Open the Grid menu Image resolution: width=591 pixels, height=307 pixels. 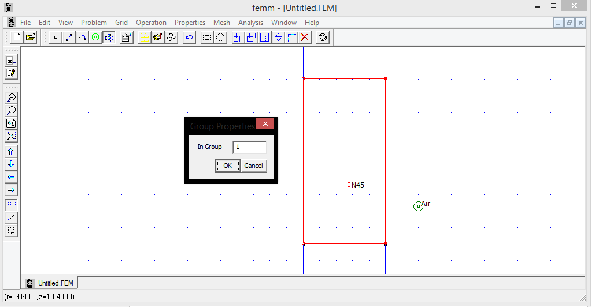121,23
